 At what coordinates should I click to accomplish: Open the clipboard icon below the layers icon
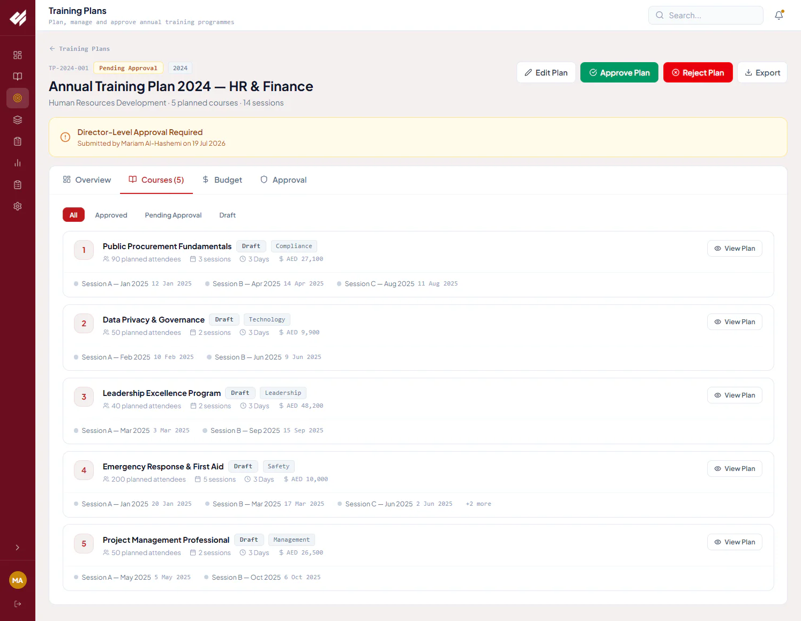click(x=18, y=141)
